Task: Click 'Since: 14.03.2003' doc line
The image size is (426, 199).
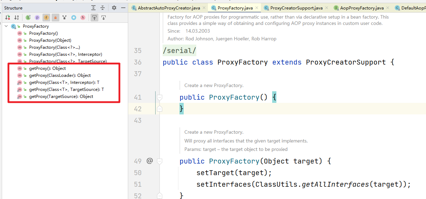Action: click(189, 31)
